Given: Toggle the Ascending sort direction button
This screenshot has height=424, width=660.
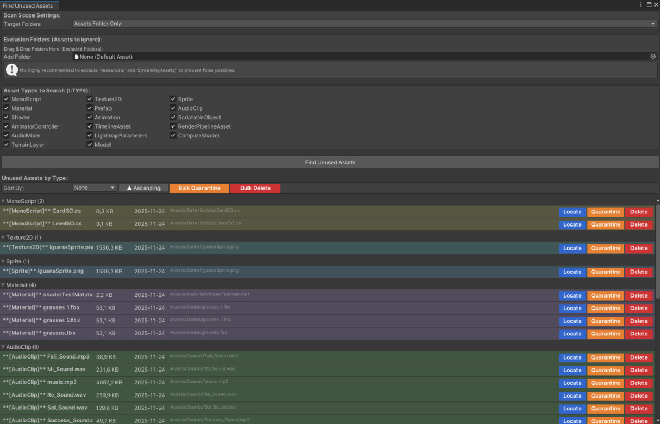Looking at the screenshot, I should tap(144, 188).
